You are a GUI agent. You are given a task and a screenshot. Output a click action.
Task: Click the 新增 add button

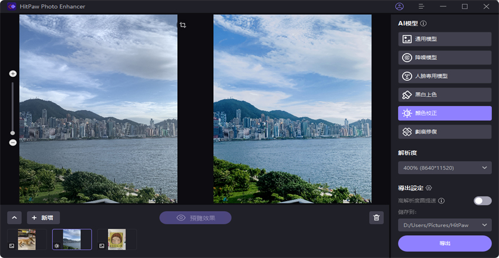pyautogui.click(x=43, y=218)
